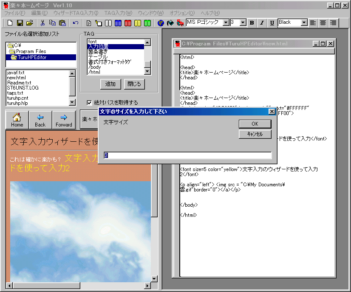This screenshot has width=351, height=292.
Task: Align text left using toolbar icon
Action: [313, 22]
